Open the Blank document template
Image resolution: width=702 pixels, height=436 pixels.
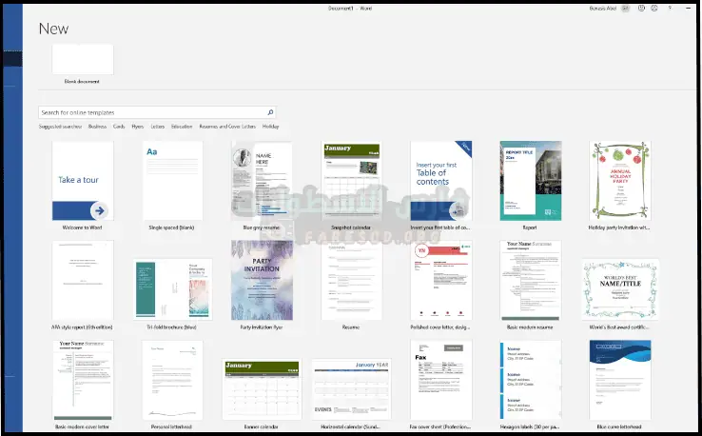point(83,59)
